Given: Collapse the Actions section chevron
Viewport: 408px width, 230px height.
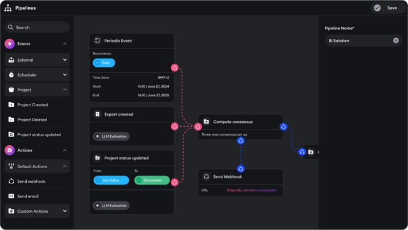Looking at the screenshot, I should point(65,150).
